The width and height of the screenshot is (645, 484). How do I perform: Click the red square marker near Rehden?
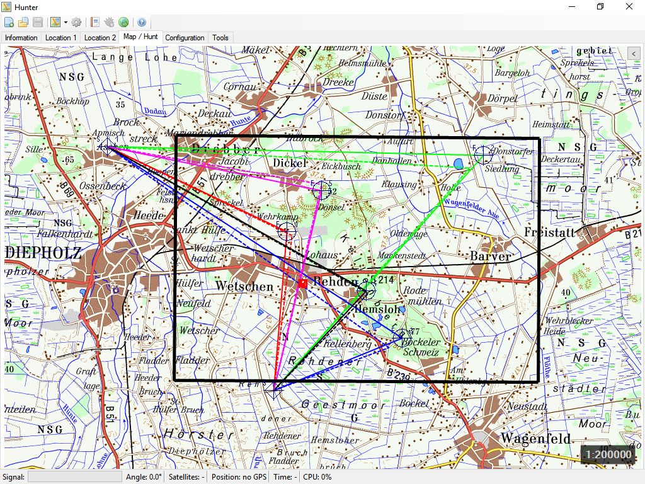click(303, 284)
